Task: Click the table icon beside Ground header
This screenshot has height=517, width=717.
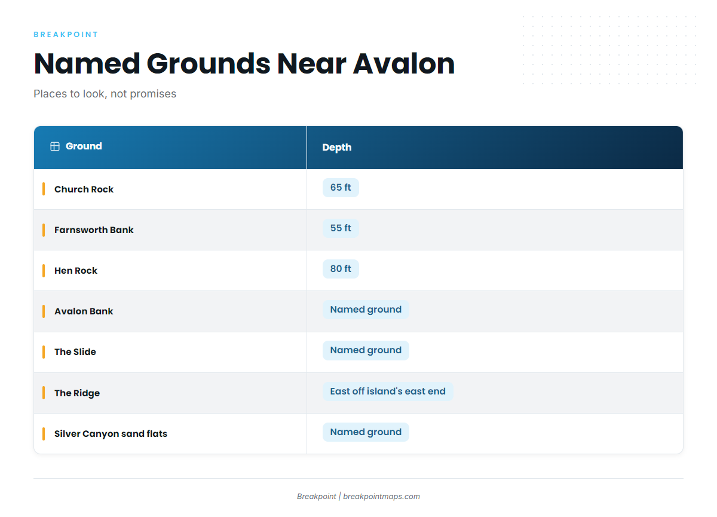Action: (x=55, y=146)
